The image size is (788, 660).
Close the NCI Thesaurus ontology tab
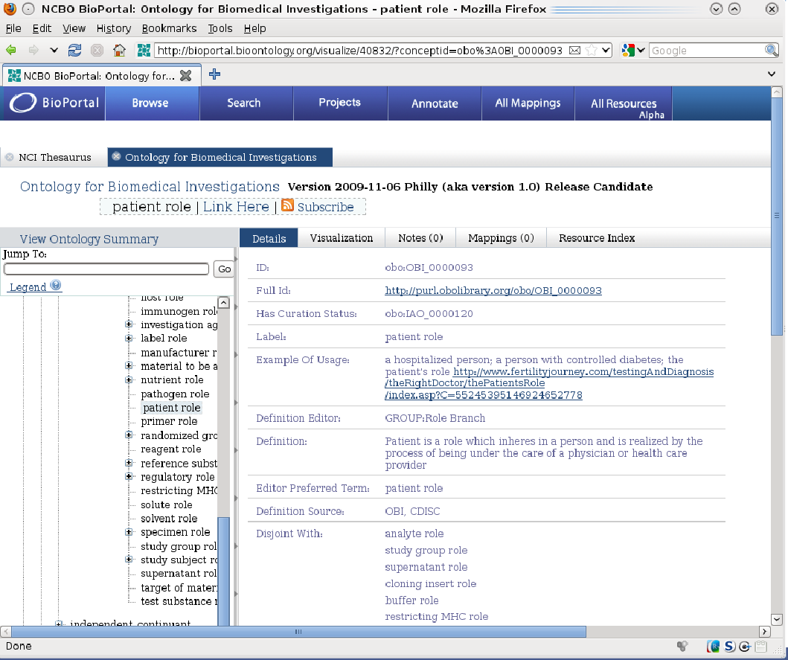point(10,158)
